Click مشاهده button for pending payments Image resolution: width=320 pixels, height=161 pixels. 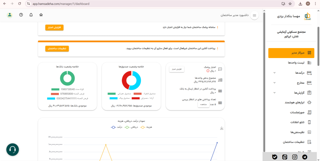click(x=203, y=104)
